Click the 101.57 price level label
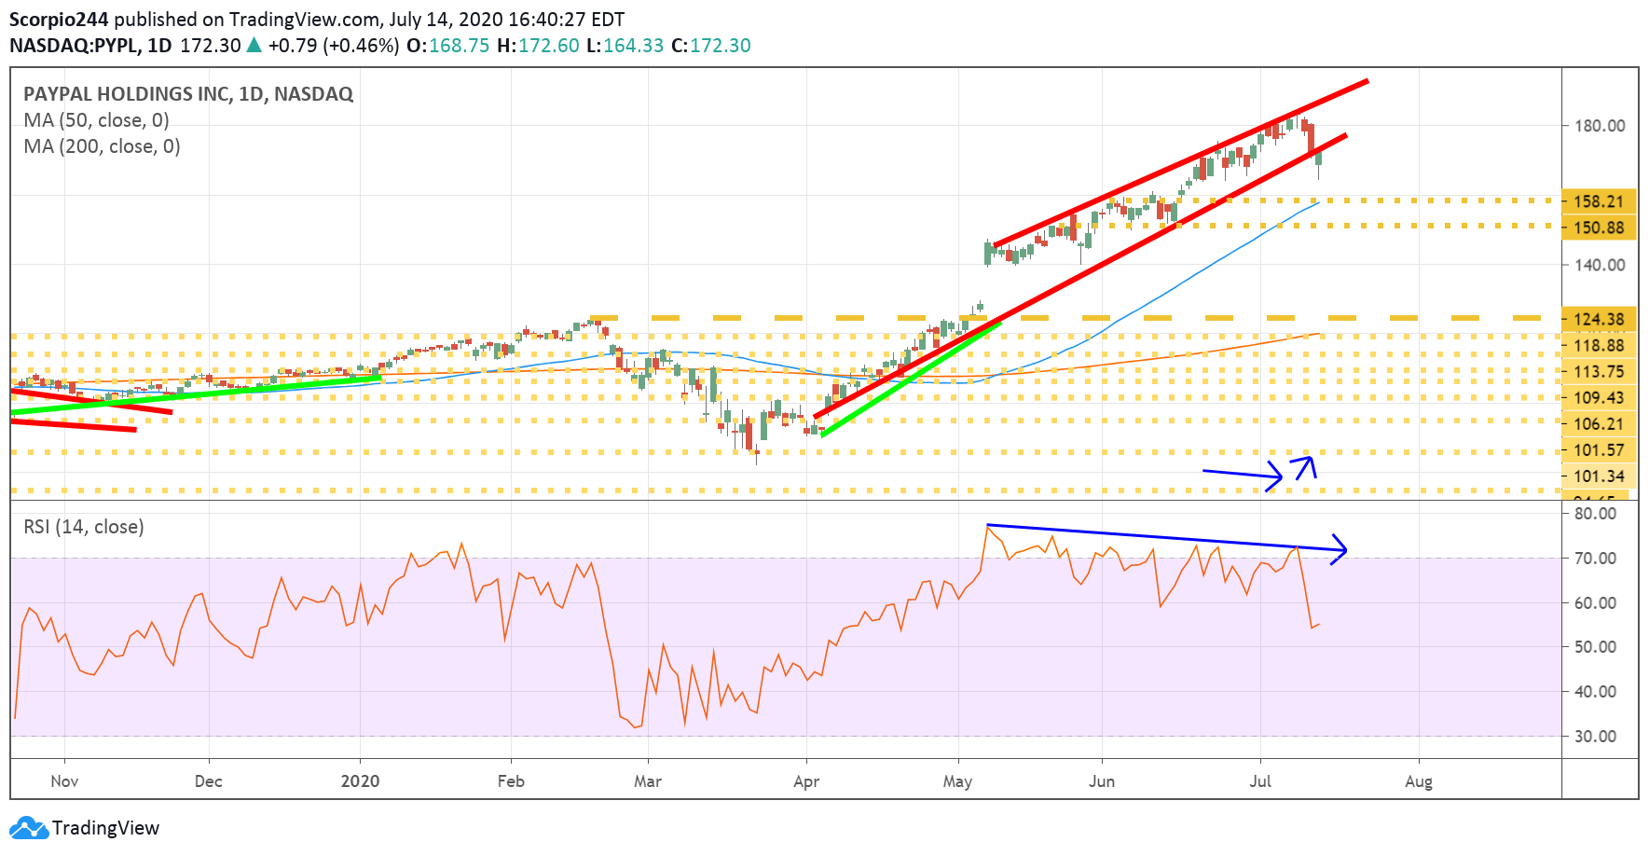 click(1599, 449)
